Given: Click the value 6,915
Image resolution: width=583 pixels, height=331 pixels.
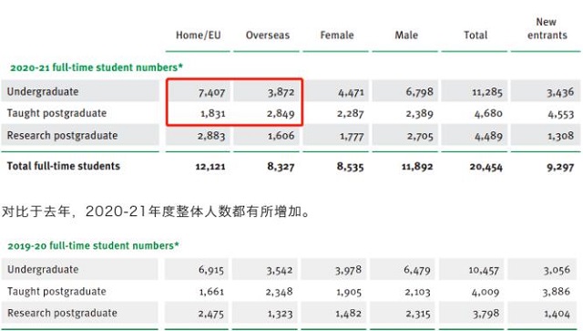Looking at the screenshot, I should pos(210,270).
